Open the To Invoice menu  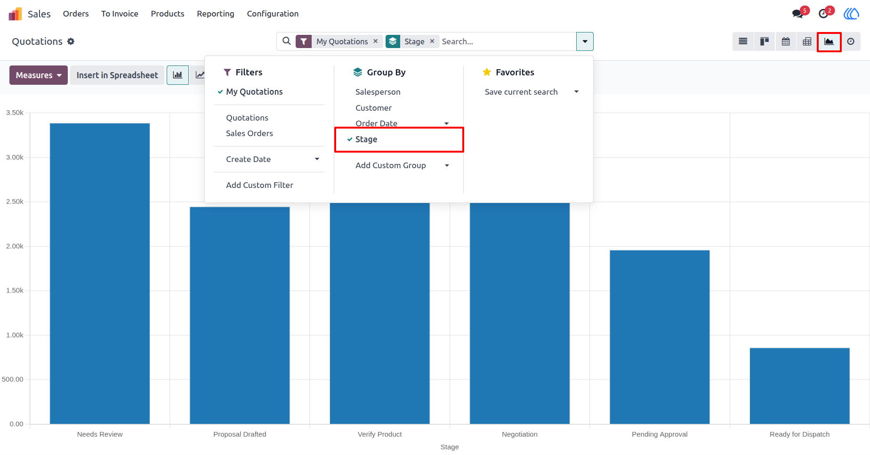[120, 14]
